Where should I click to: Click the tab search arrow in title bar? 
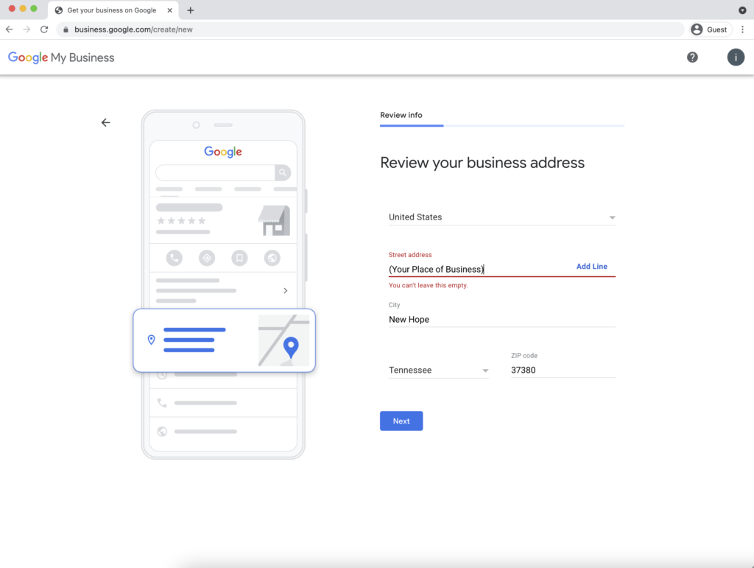pyautogui.click(x=742, y=10)
